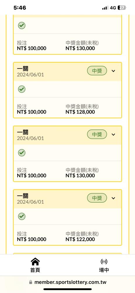Tap the 中獎 badge on the NT$ 122,000 card
135x293 pixels.
click(97, 198)
